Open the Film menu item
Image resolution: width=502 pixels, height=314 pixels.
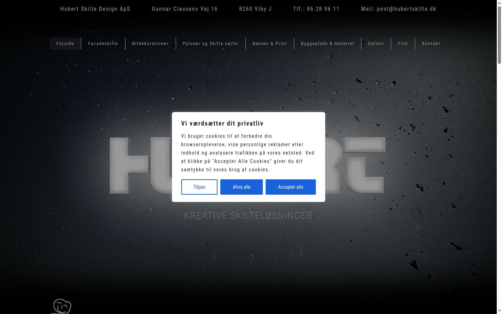coord(403,44)
